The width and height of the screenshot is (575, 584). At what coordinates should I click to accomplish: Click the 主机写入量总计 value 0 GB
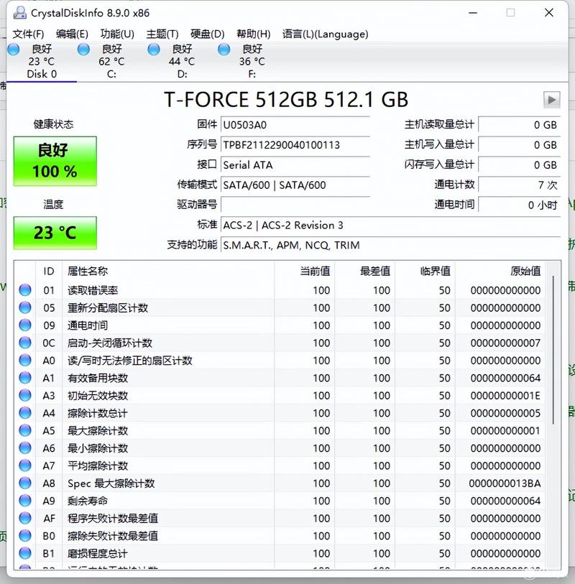520,145
